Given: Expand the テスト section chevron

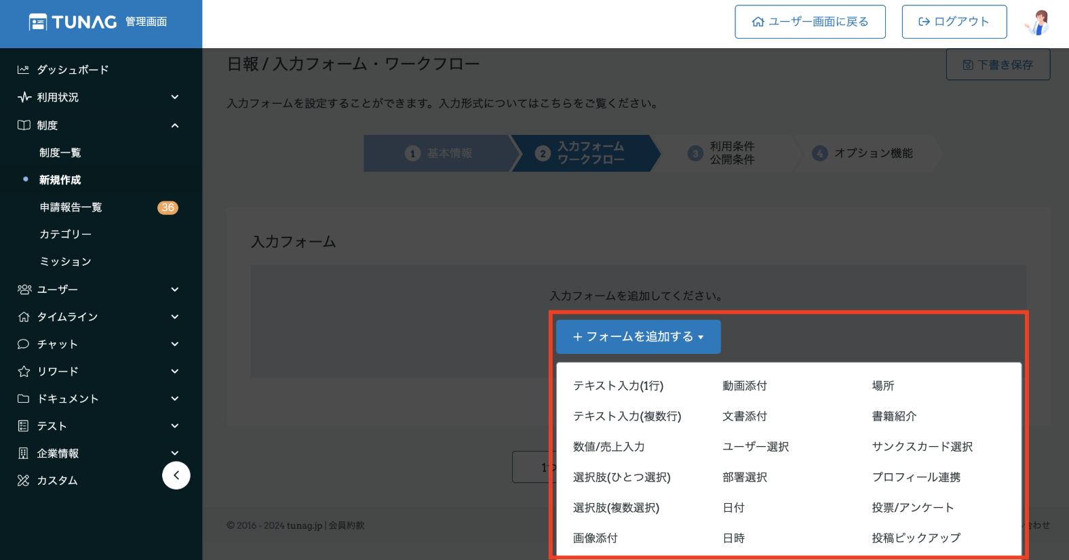Looking at the screenshot, I should click(x=175, y=426).
